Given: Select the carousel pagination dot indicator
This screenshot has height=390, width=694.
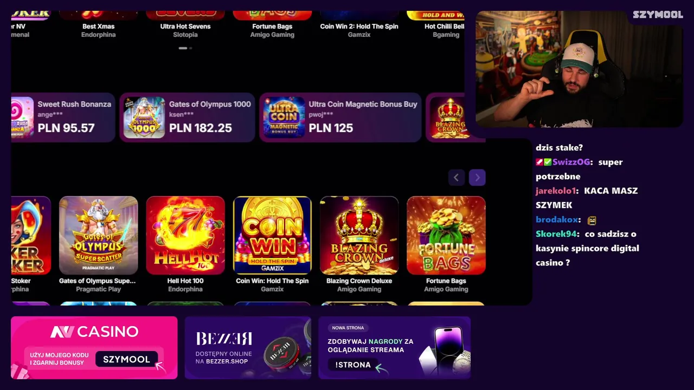Looking at the screenshot, I should tap(185, 48).
